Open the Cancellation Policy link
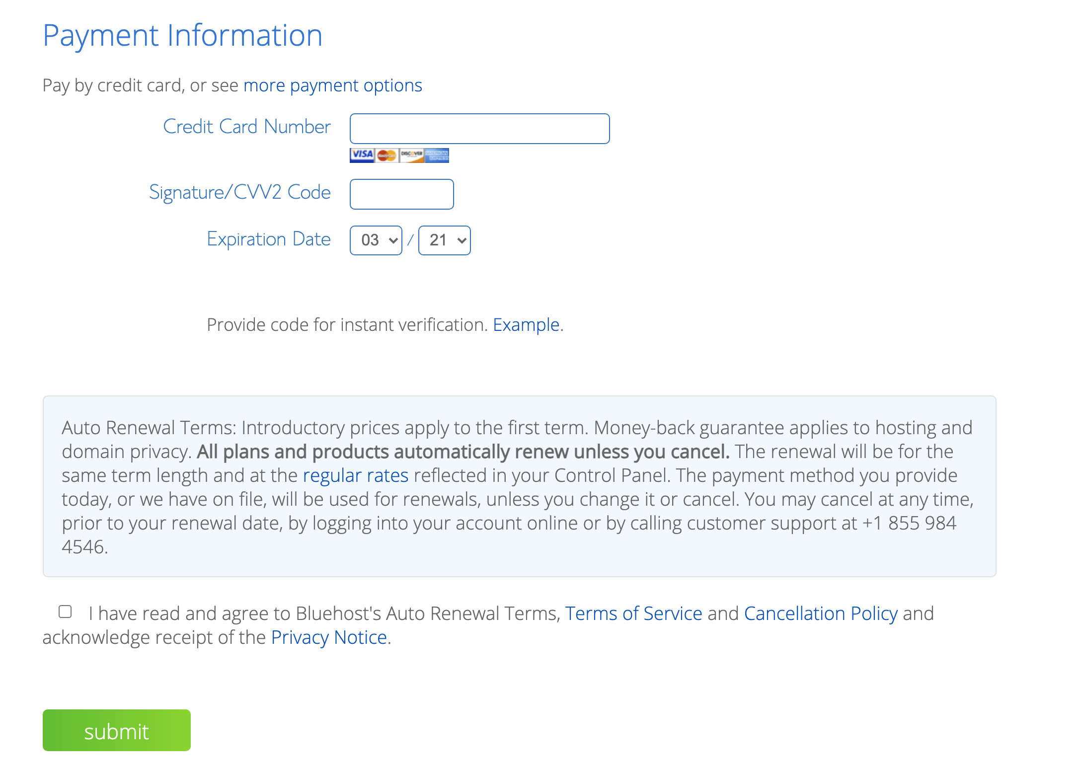The image size is (1079, 772). point(821,614)
